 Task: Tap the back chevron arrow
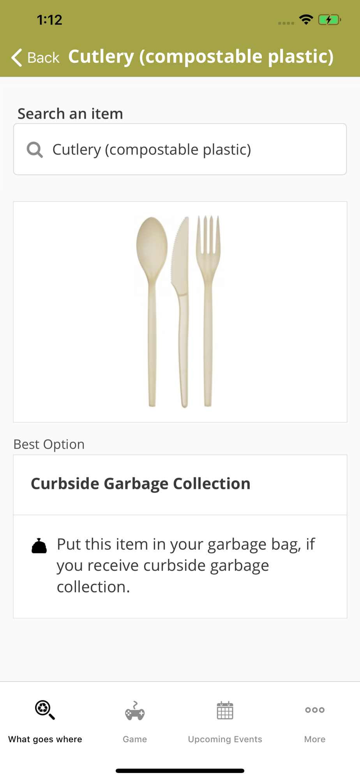click(17, 58)
